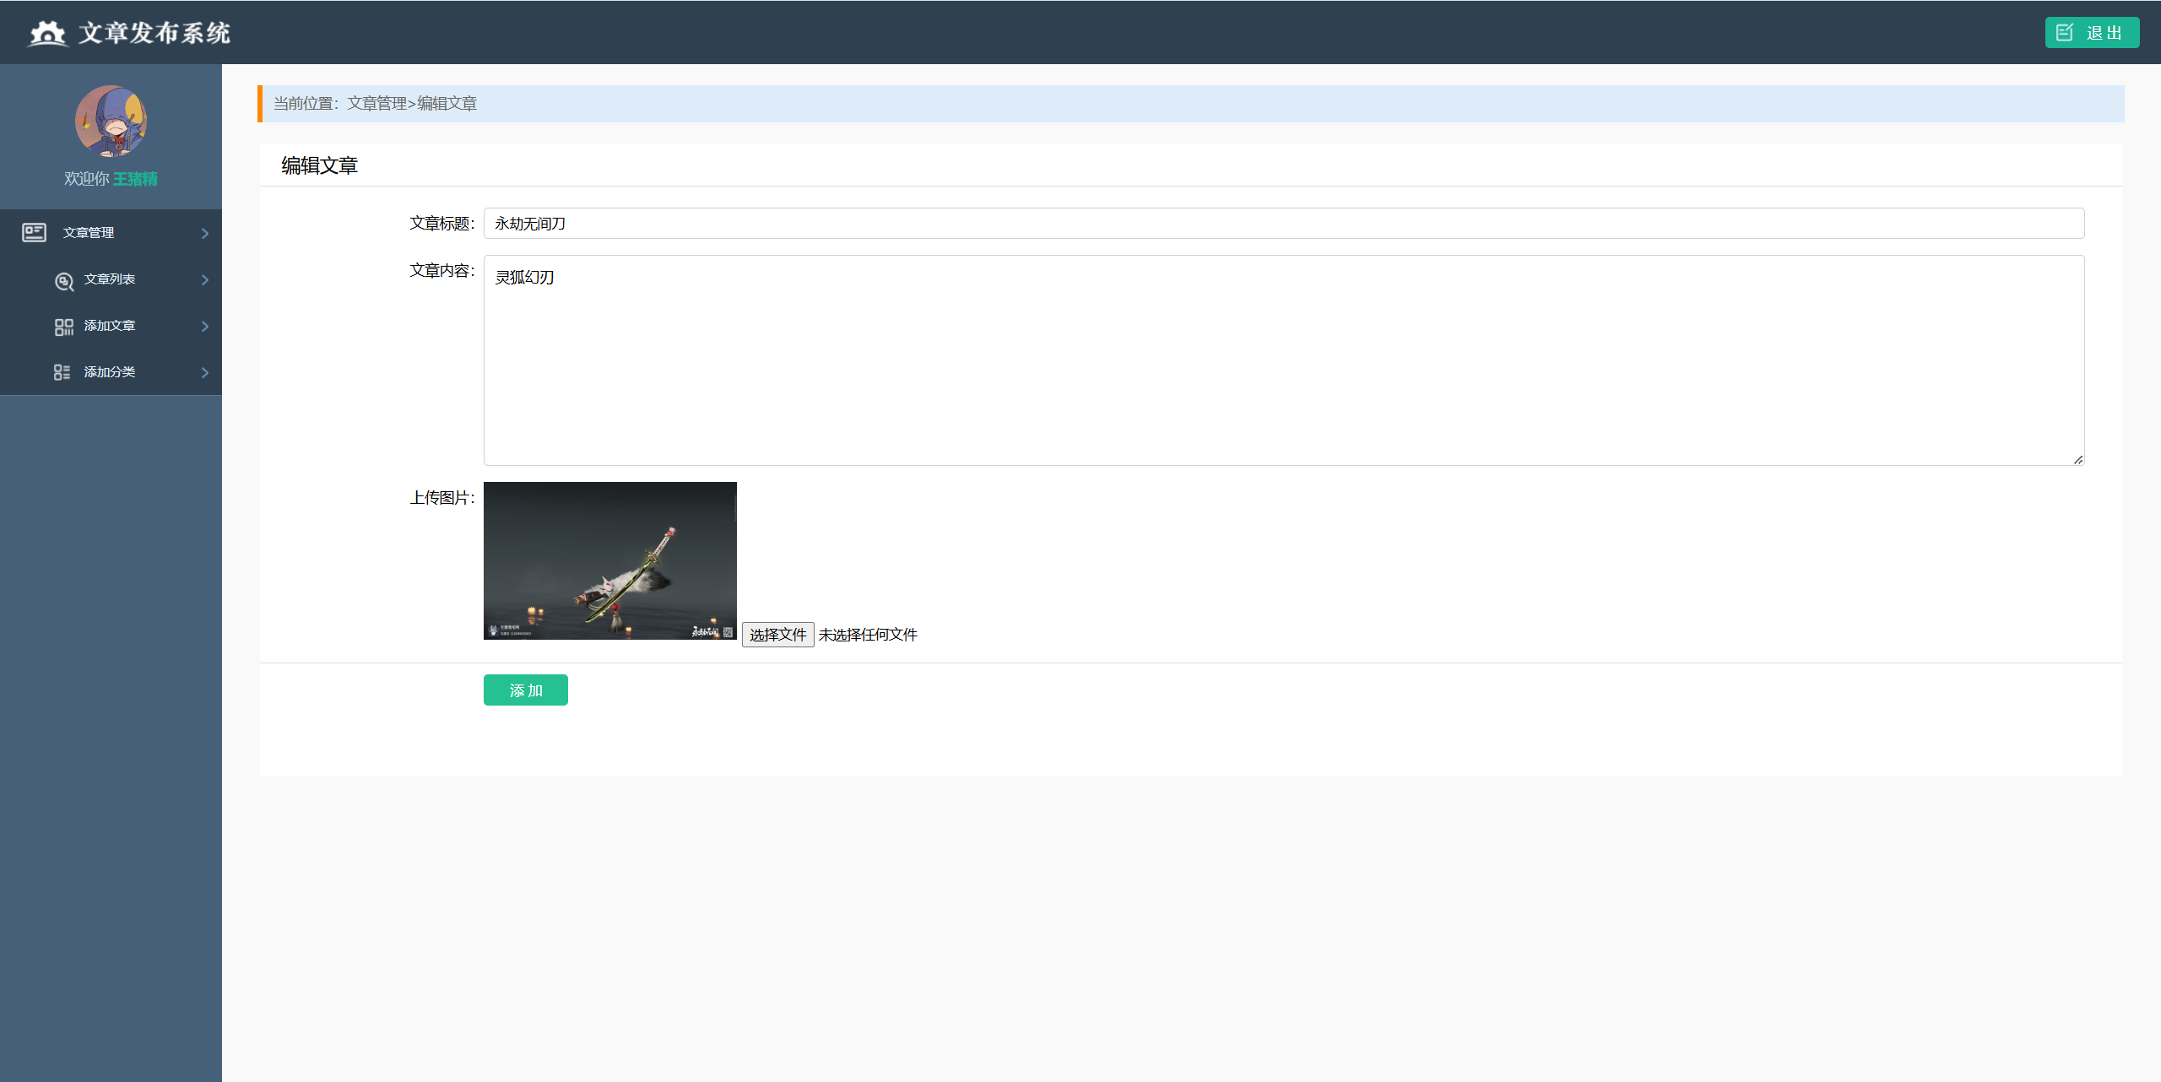This screenshot has height=1082, width=2161.
Task: Click the 添加文章 grid icon
Action: (64, 327)
